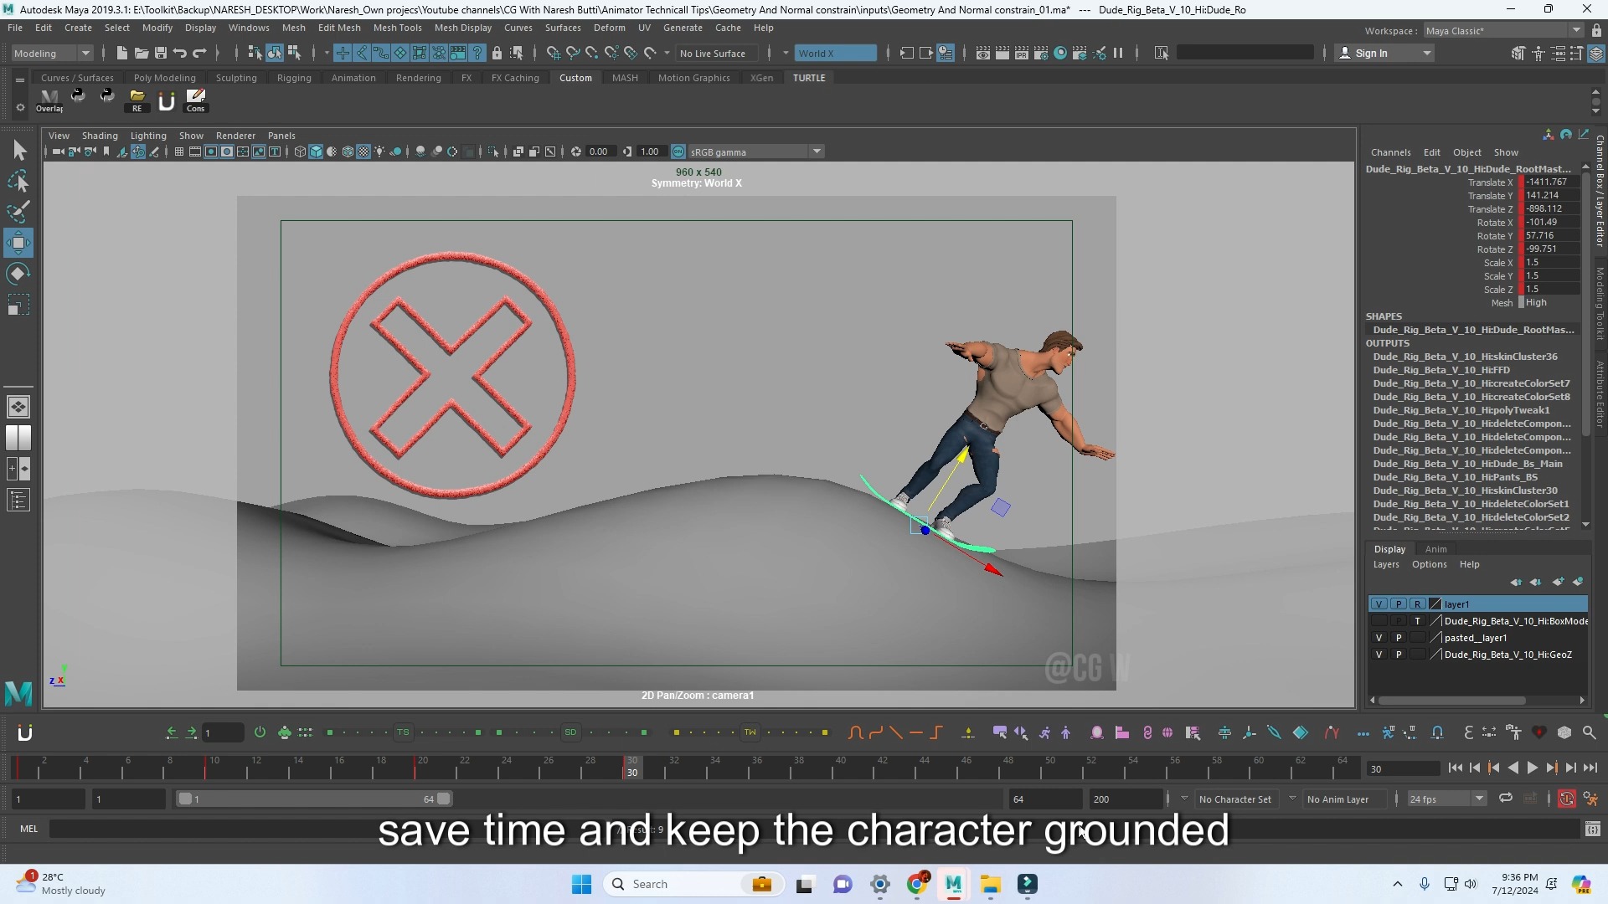
Task: Toggle the Sculpting workspace tab
Action: pos(235,77)
